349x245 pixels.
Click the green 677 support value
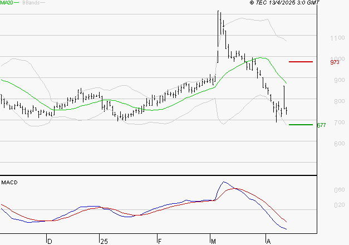pyautogui.click(x=321, y=125)
